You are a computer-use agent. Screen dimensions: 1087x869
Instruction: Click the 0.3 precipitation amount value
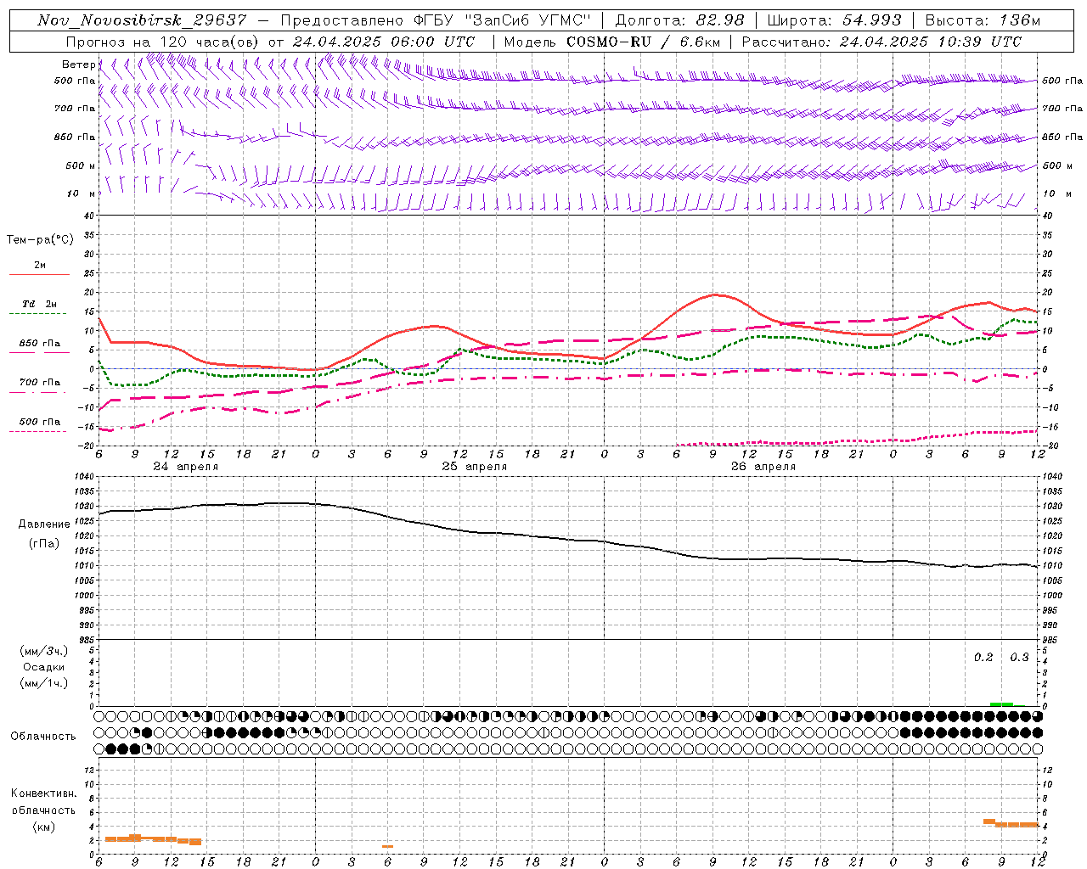point(1019,658)
